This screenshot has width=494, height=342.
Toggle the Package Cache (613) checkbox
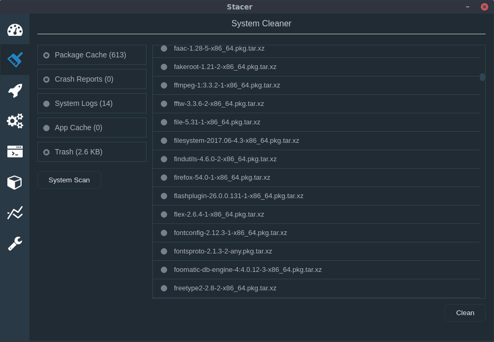point(46,55)
